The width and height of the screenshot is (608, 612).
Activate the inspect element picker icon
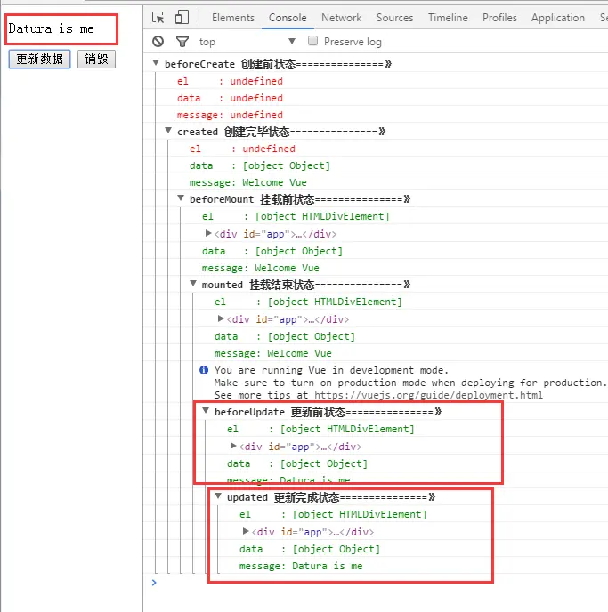tap(158, 18)
